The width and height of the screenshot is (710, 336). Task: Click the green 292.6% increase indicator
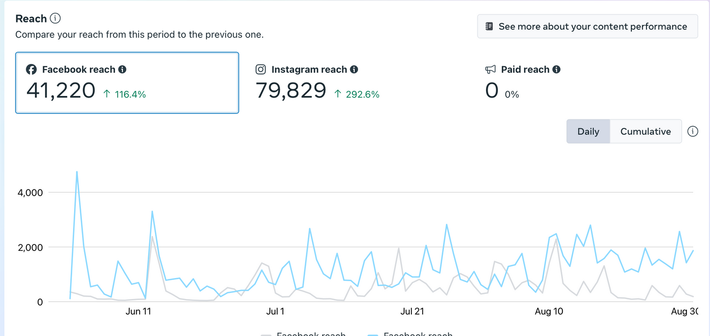pyautogui.click(x=357, y=94)
